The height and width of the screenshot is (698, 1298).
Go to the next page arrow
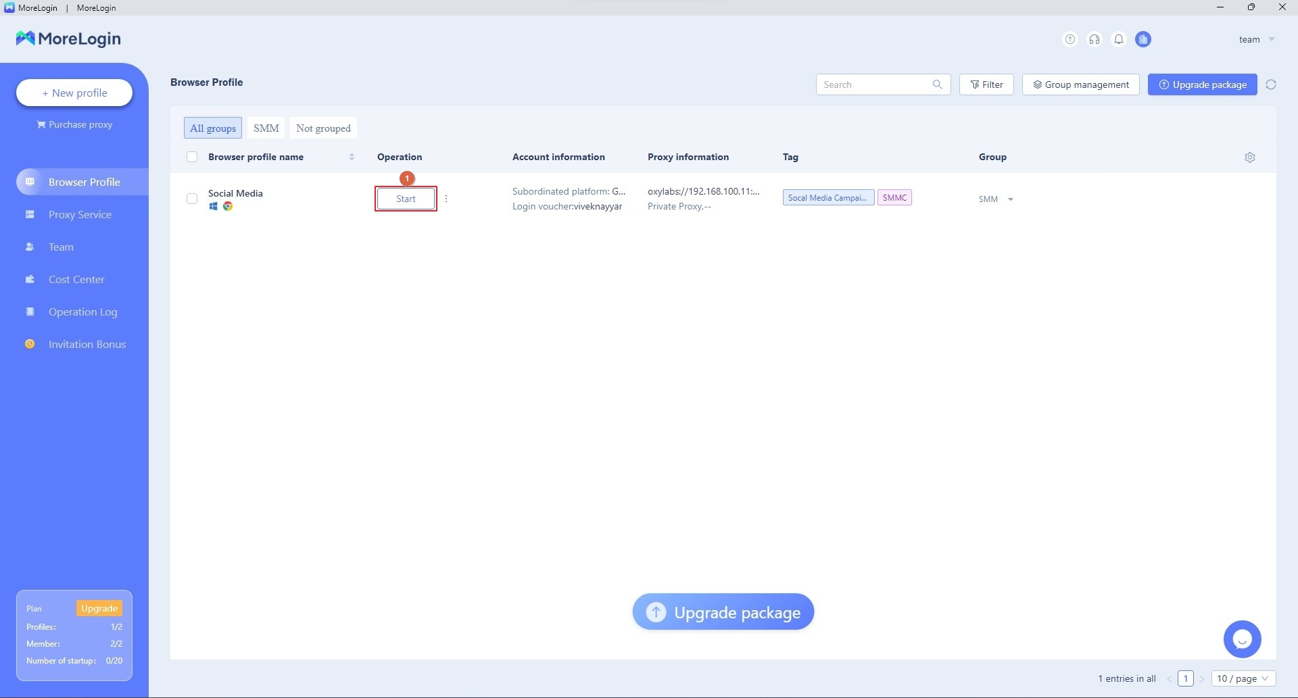(x=1202, y=679)
